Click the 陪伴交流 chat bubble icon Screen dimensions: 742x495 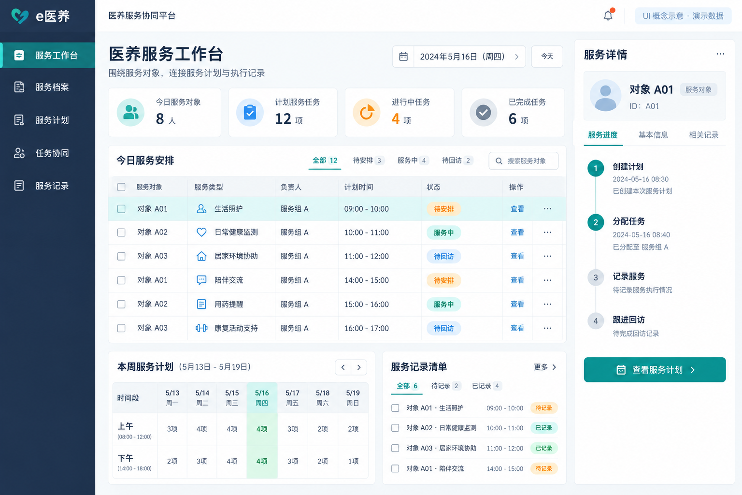coord(201,280)
